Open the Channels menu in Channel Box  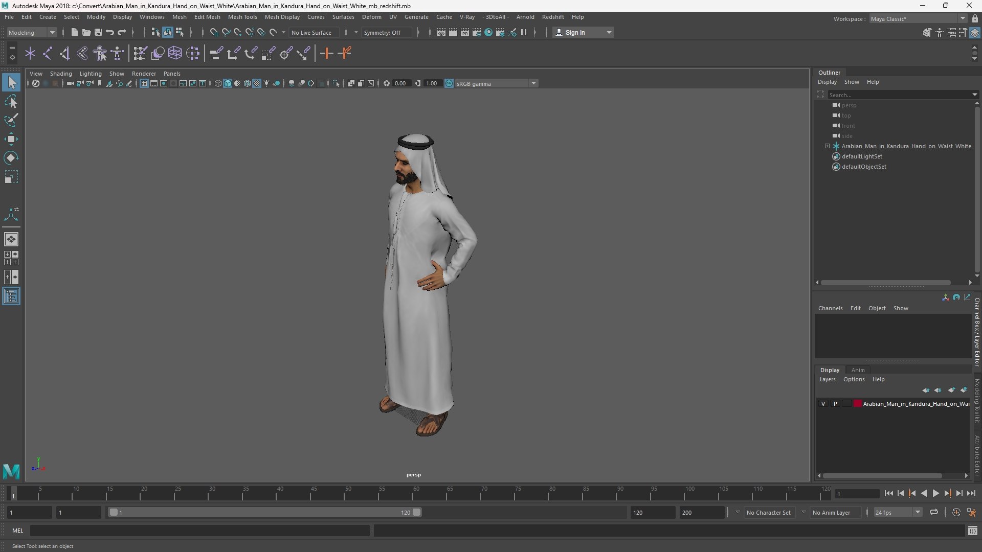pyautogui.click(x=830, y=308)
